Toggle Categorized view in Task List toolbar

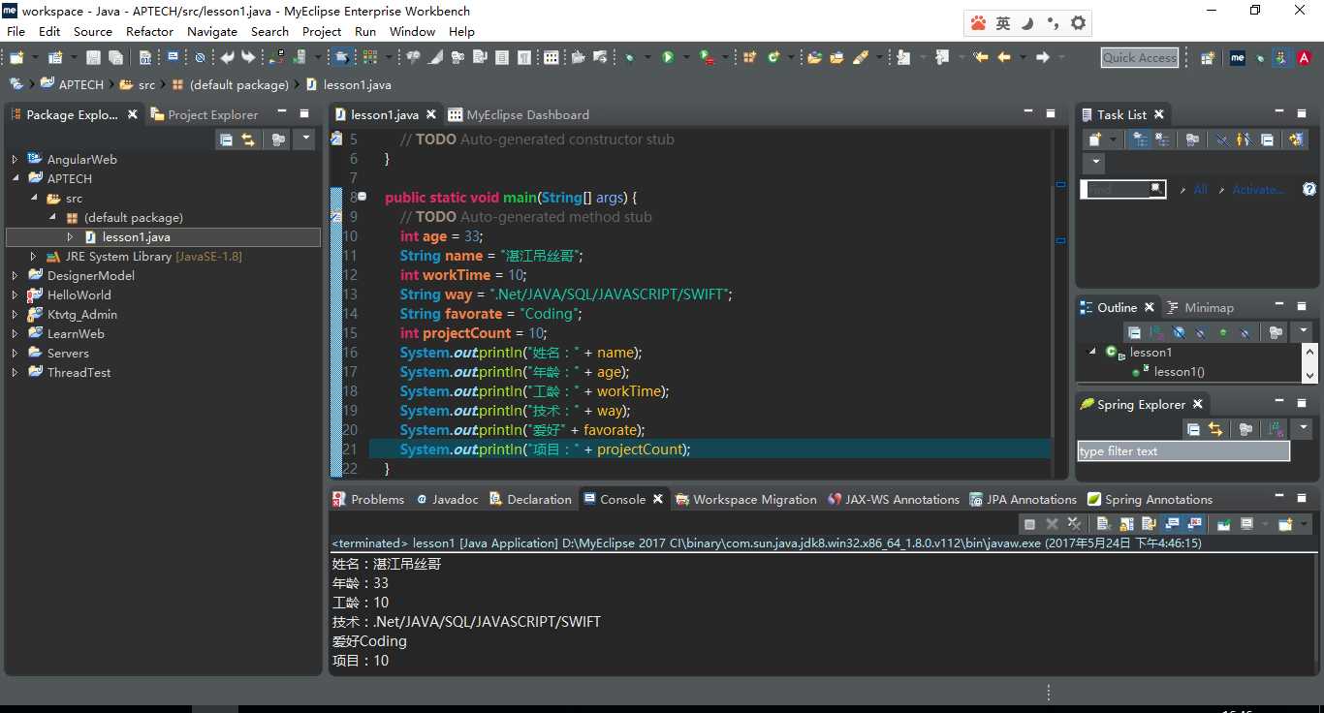pos(1140,140)
